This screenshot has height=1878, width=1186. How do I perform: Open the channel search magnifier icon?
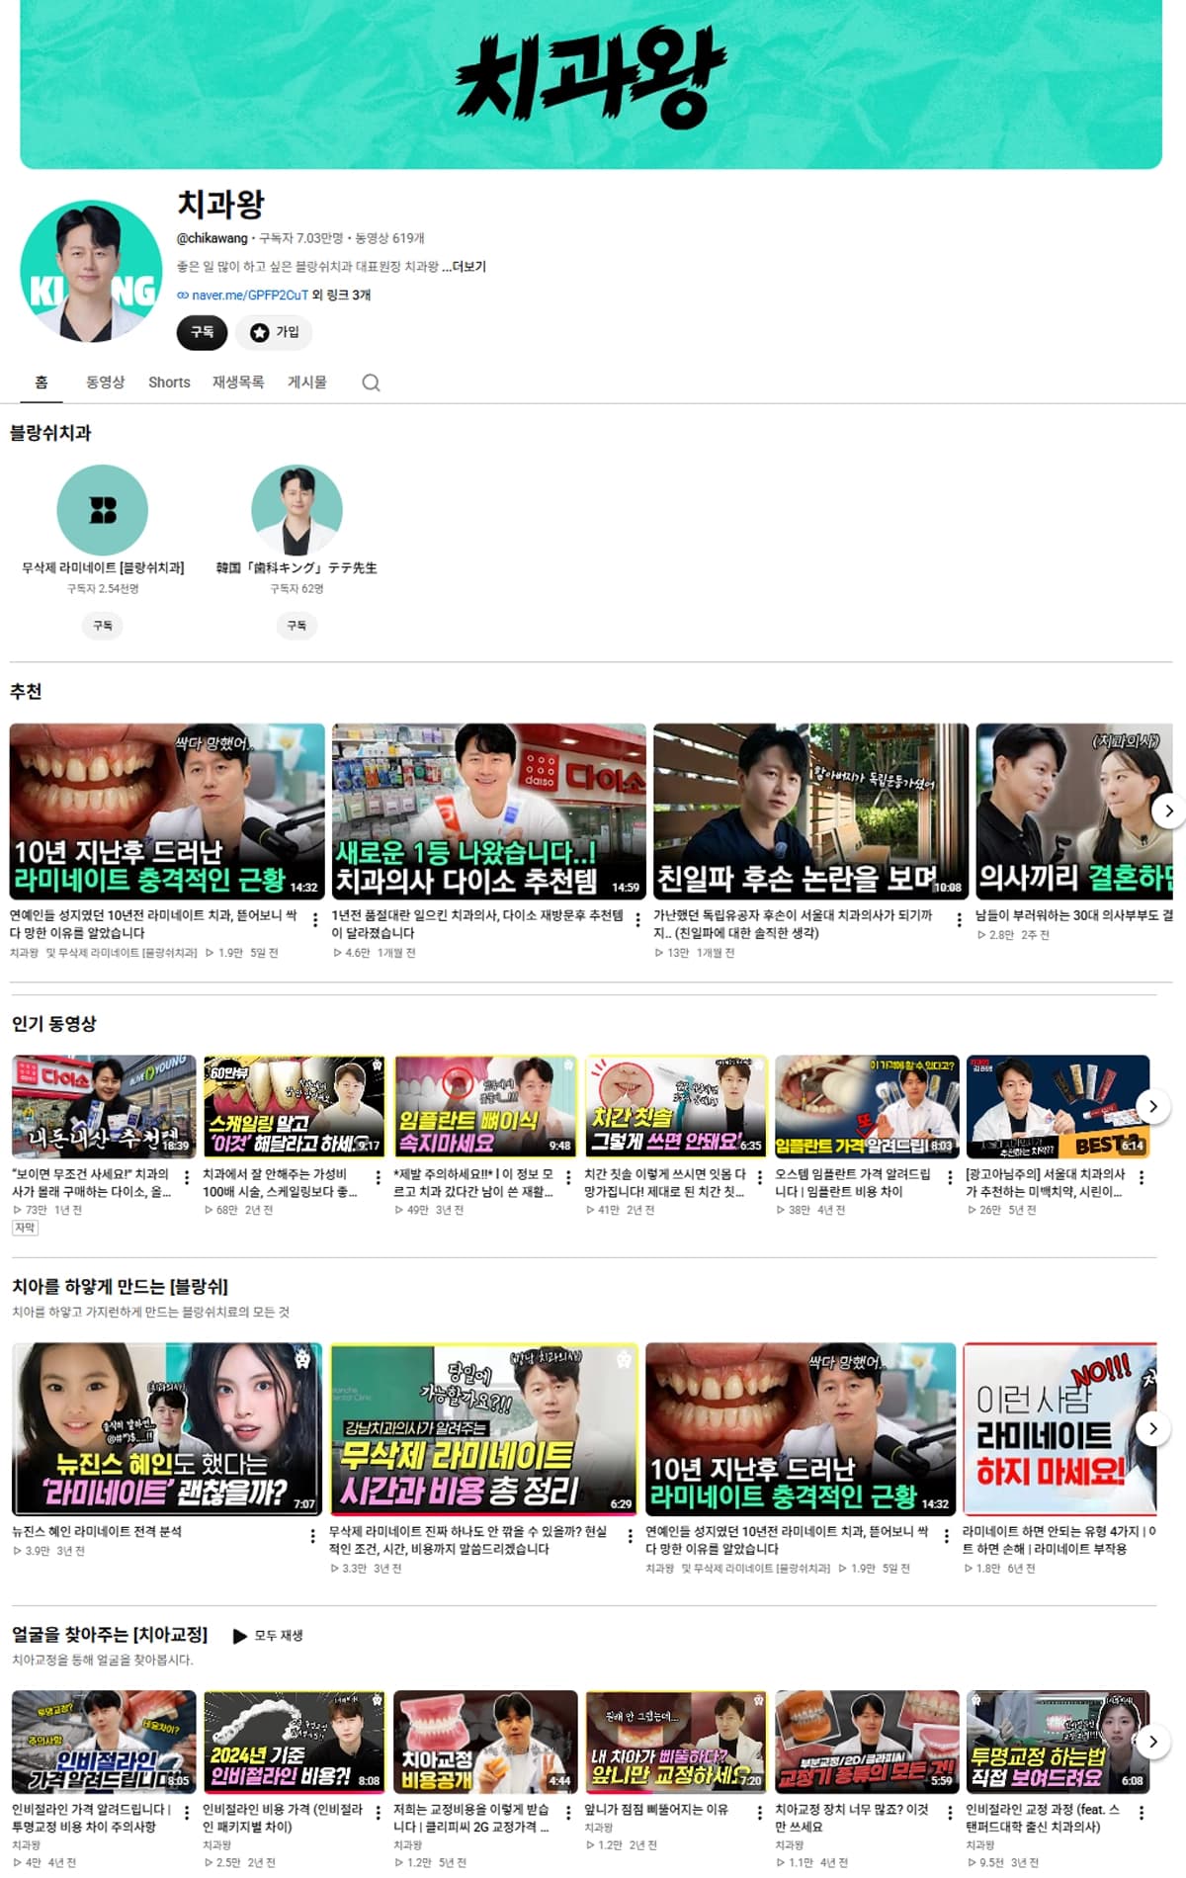(371, 383)
